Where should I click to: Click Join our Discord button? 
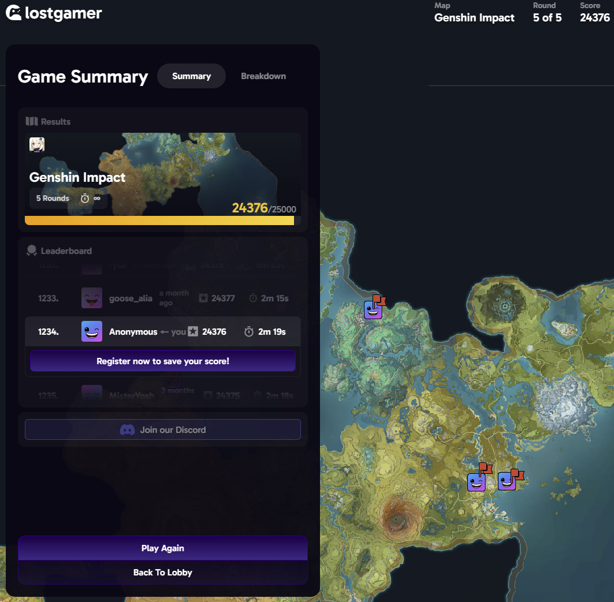(x=162, y=429)
